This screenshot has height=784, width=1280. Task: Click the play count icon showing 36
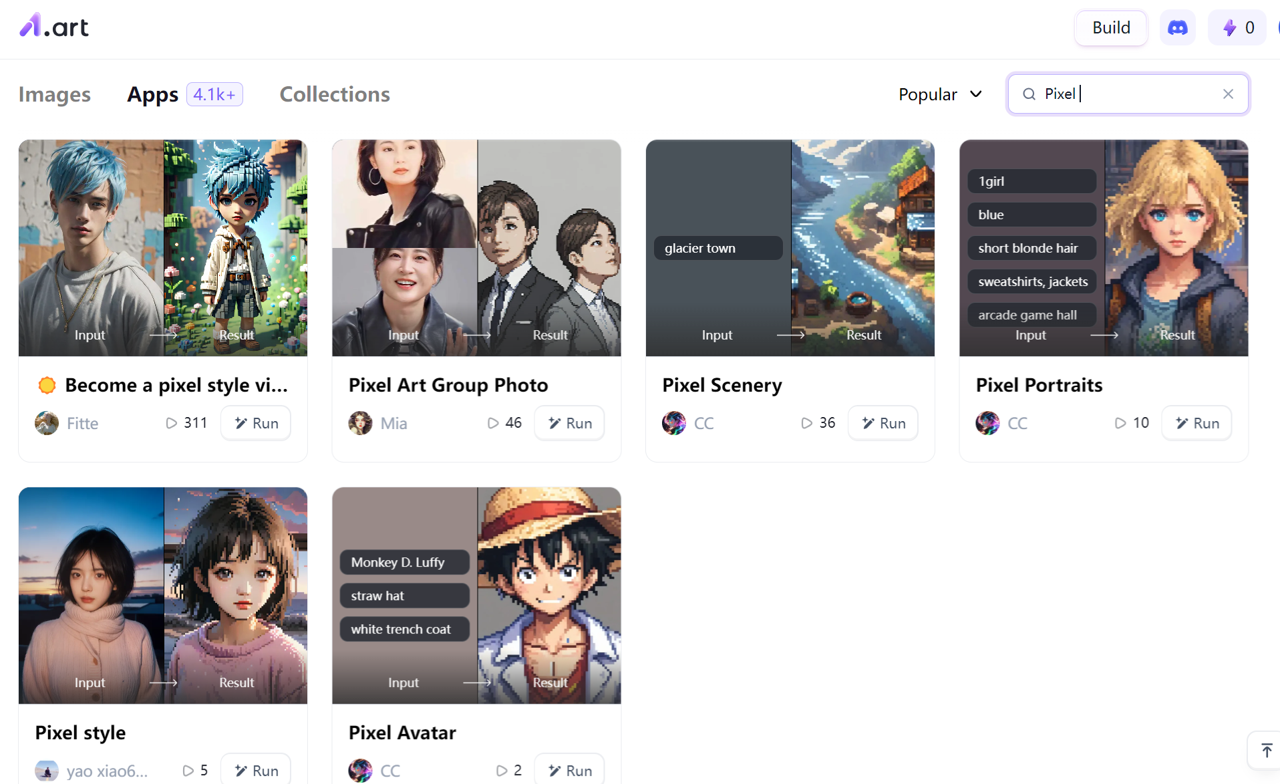807,423
